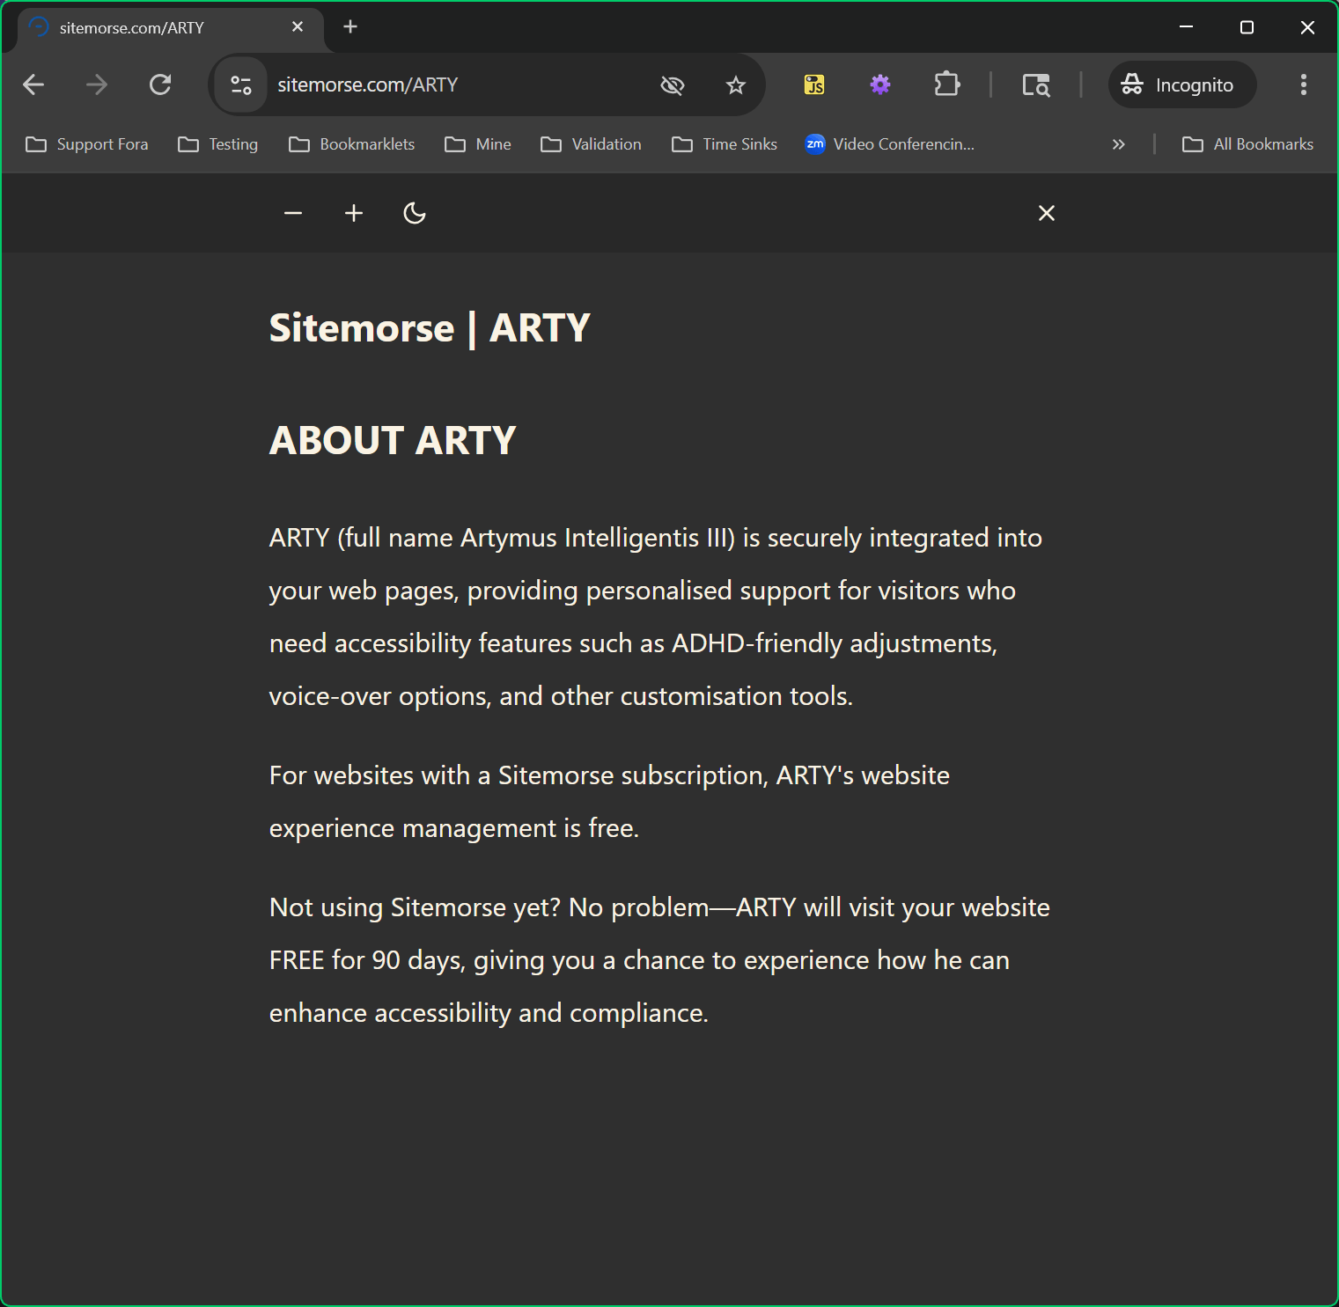Select the sitemorse.com/ARTY browser tab
The width and height of the screenshot is (1339, 1307).
coord(170,28)
